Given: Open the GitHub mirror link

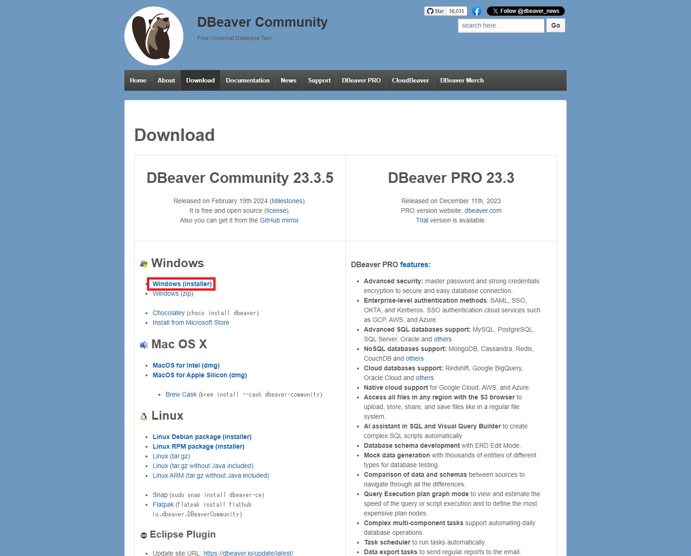Looking at the screenshot, I should pos(279,220).
